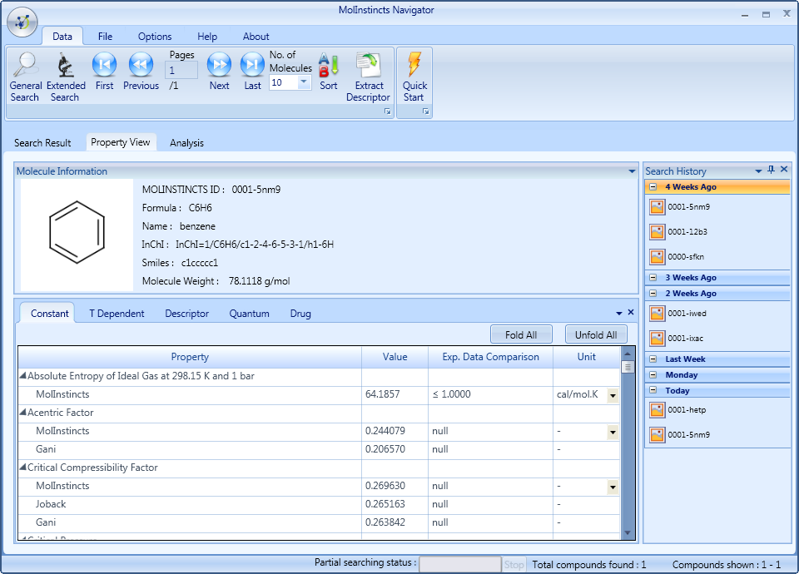Open unit dropdown for Critical Compressibility MolInstincts row

point(613,487)
